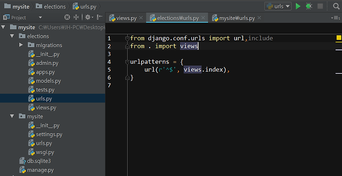The width and height of the screenshot is (342, 176).
Task: Close the views.py tab
Action: point(141,18)
